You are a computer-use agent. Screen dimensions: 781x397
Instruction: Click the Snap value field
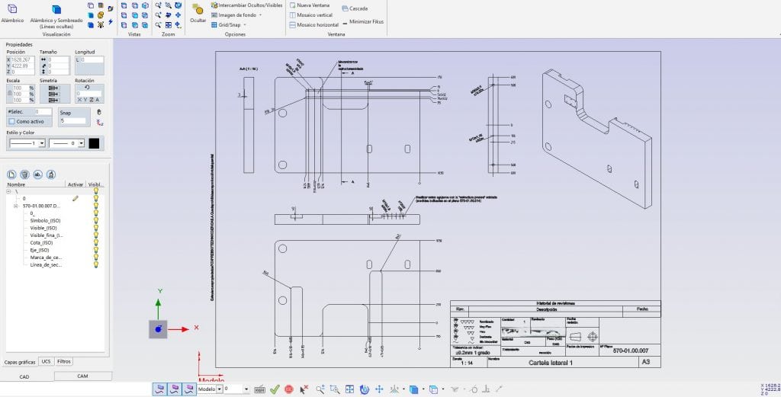point(73,121)
